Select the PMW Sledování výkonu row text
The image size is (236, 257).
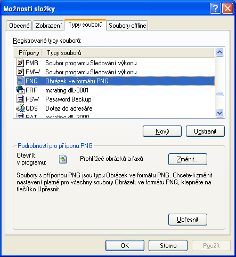click(x=91, y=72)
